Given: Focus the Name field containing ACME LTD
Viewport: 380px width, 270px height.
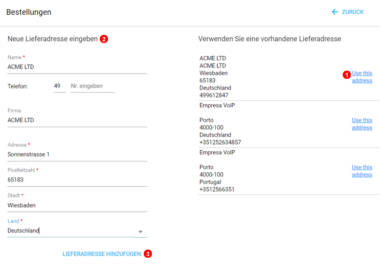Looking at the screenshot, I should (77, 67).
